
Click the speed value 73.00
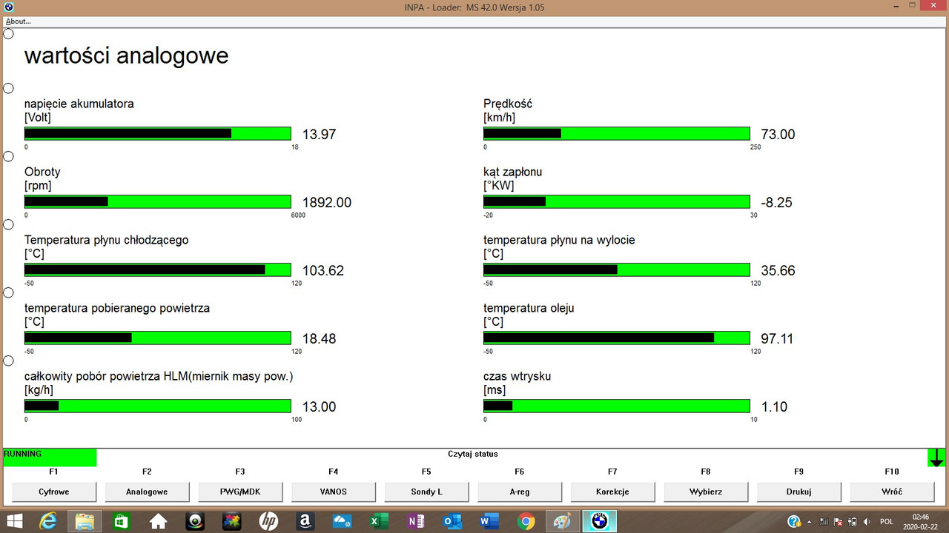click(x=778, y=135)
